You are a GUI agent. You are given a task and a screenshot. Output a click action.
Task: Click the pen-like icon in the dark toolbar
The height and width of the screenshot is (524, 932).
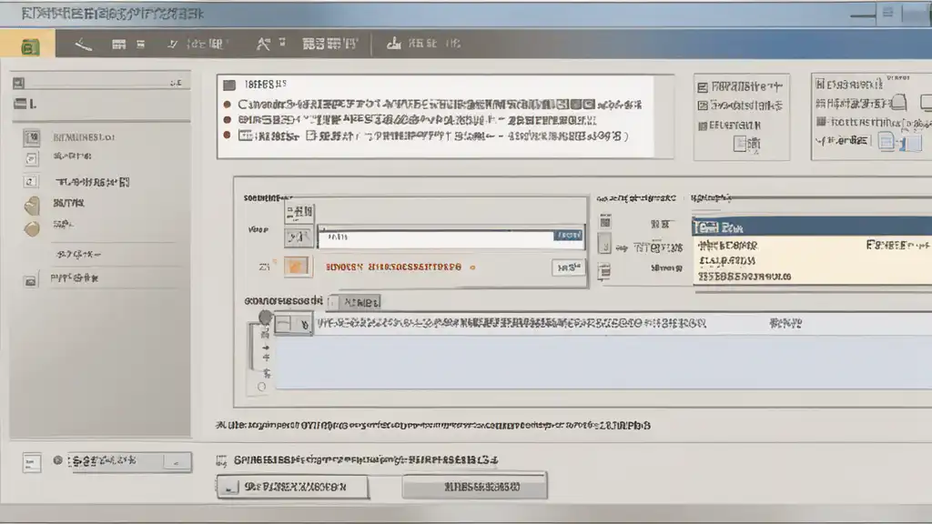(83, 44)
